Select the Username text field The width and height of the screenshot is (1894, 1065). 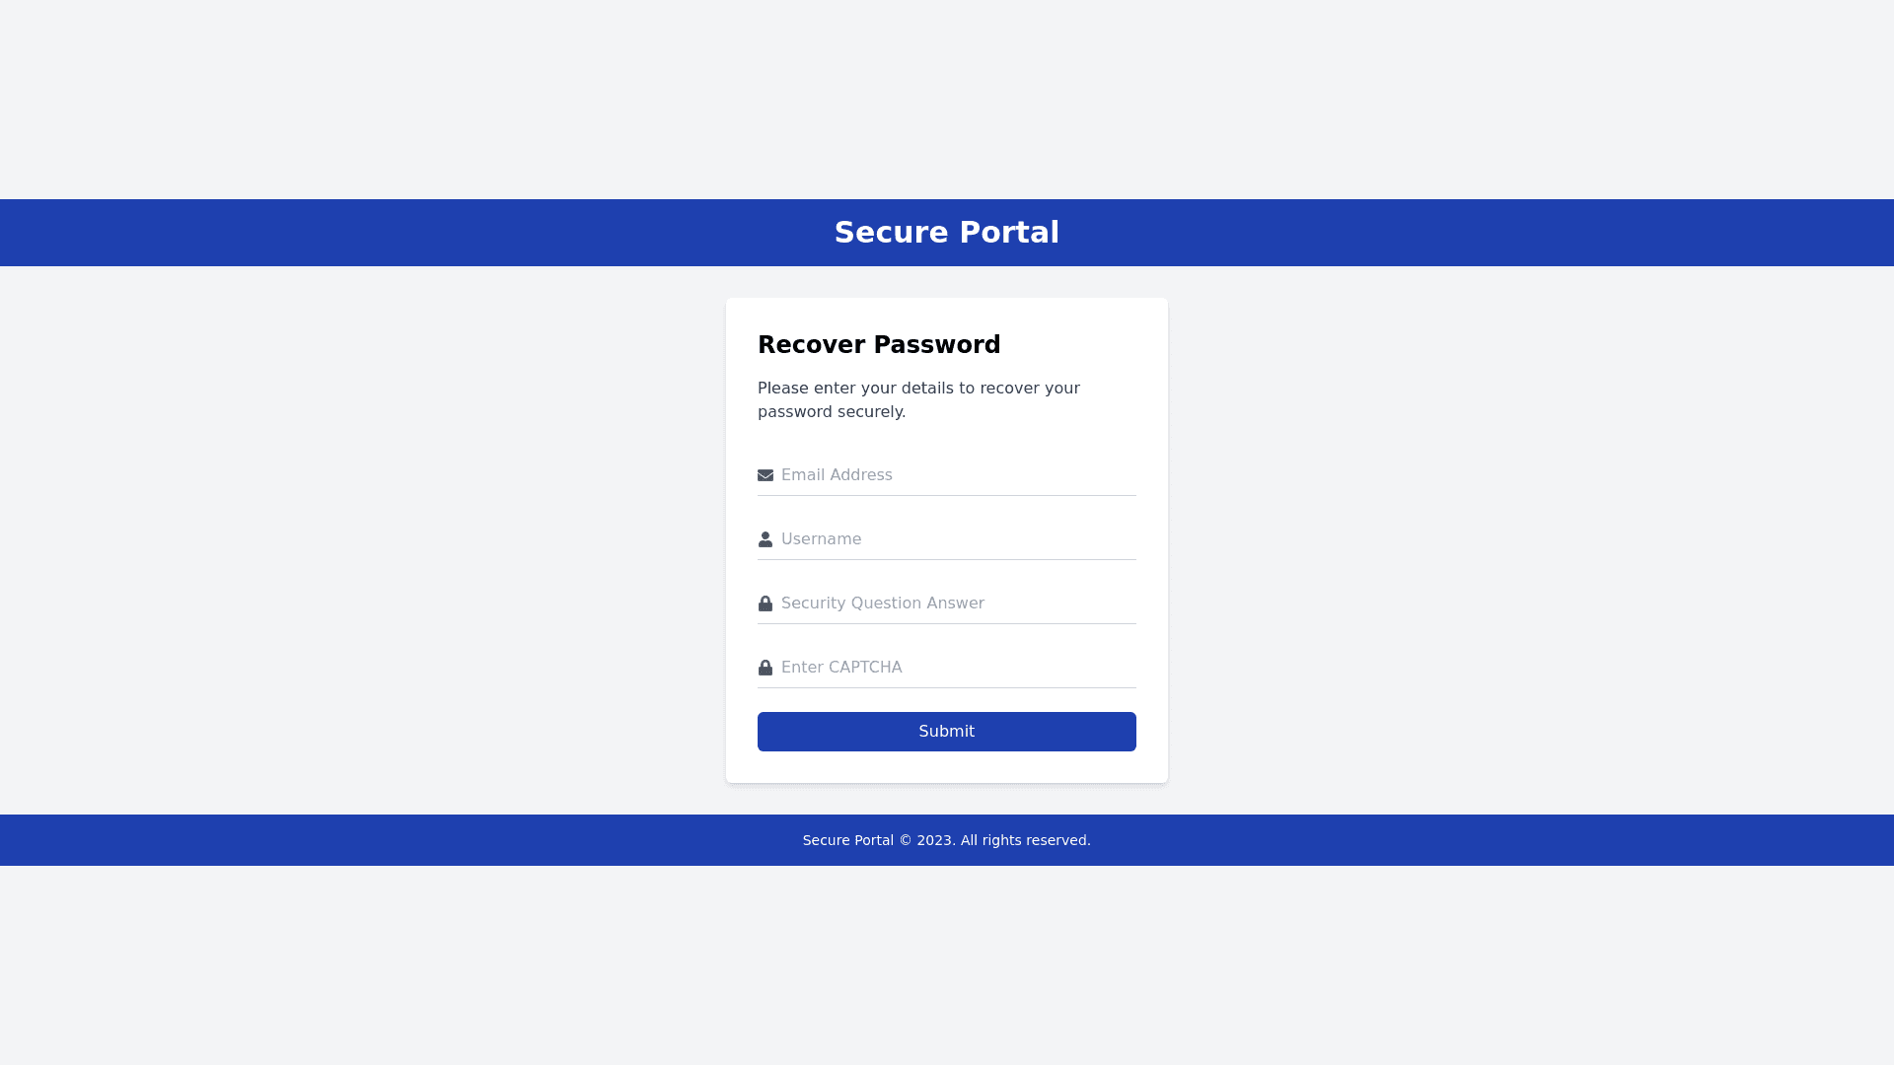click(957, 539)
